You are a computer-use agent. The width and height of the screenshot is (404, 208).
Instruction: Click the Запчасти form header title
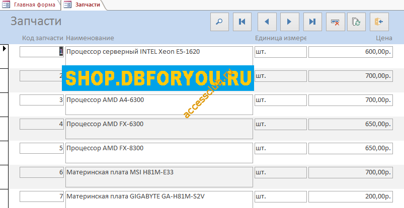pyautogui.click(x=36, y=21)
